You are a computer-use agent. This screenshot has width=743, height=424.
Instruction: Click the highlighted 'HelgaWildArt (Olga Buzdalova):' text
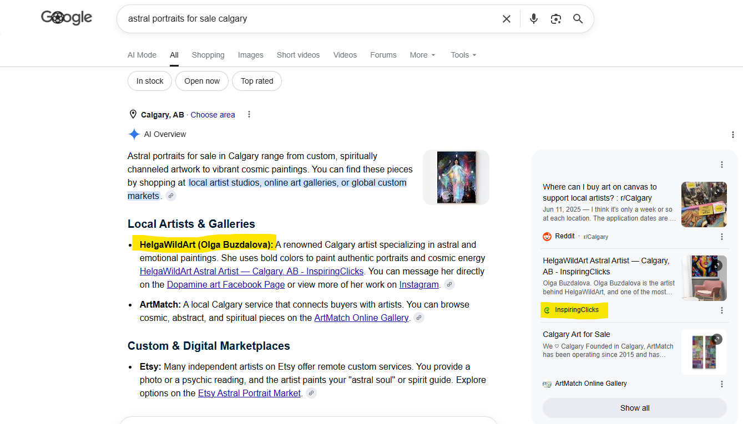(206, 244)
